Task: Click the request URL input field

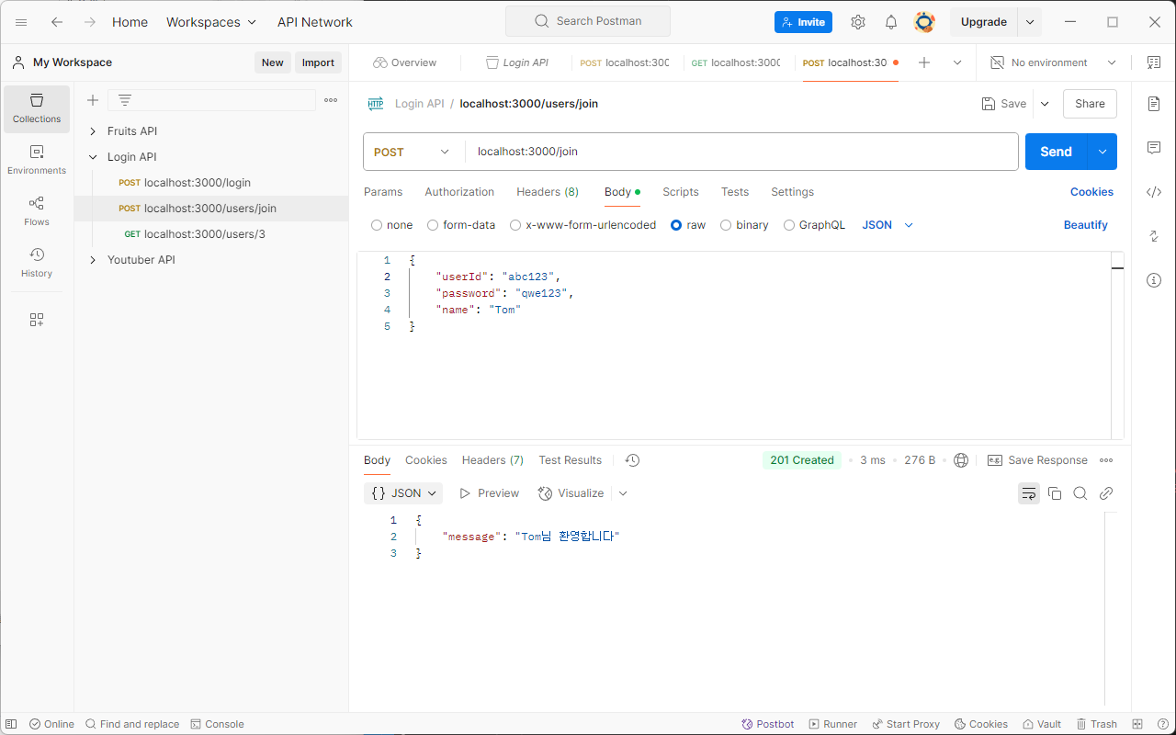Action: click(741, 152)
